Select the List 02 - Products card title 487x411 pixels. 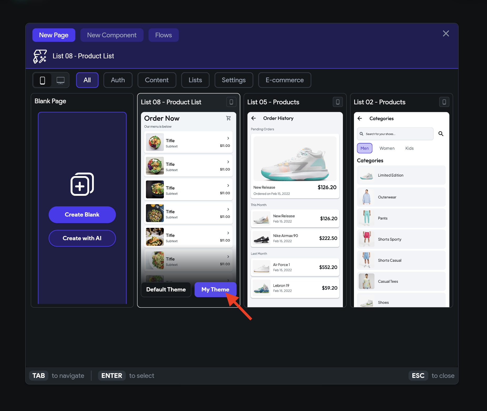[379, 102]
